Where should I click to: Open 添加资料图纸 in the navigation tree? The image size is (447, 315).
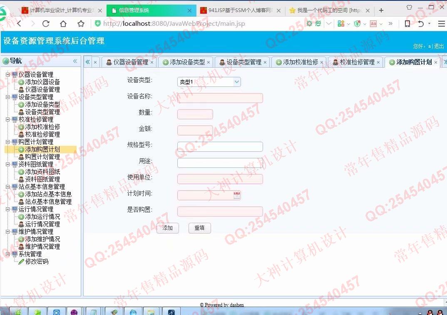coord(42,172)
